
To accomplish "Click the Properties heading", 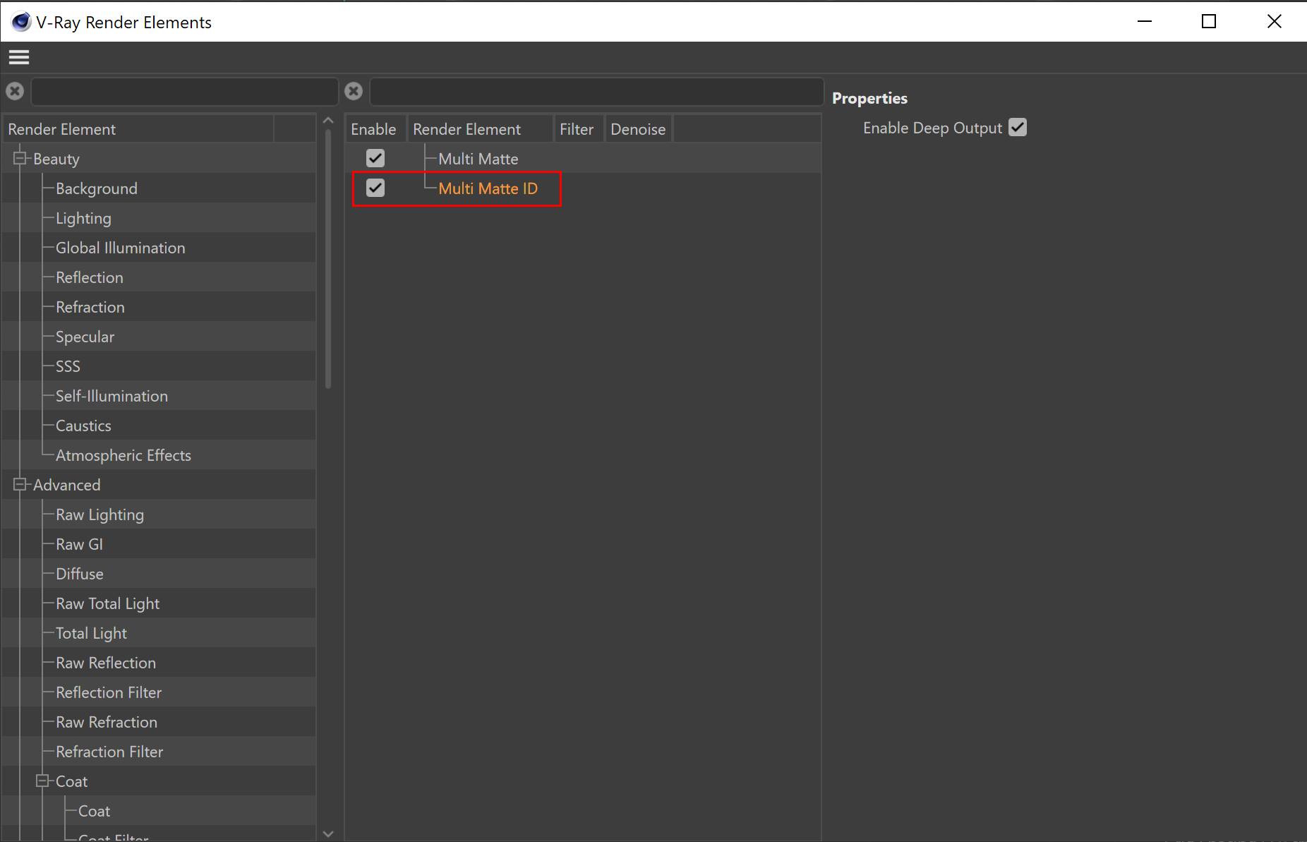I will [x=869, y=98].
